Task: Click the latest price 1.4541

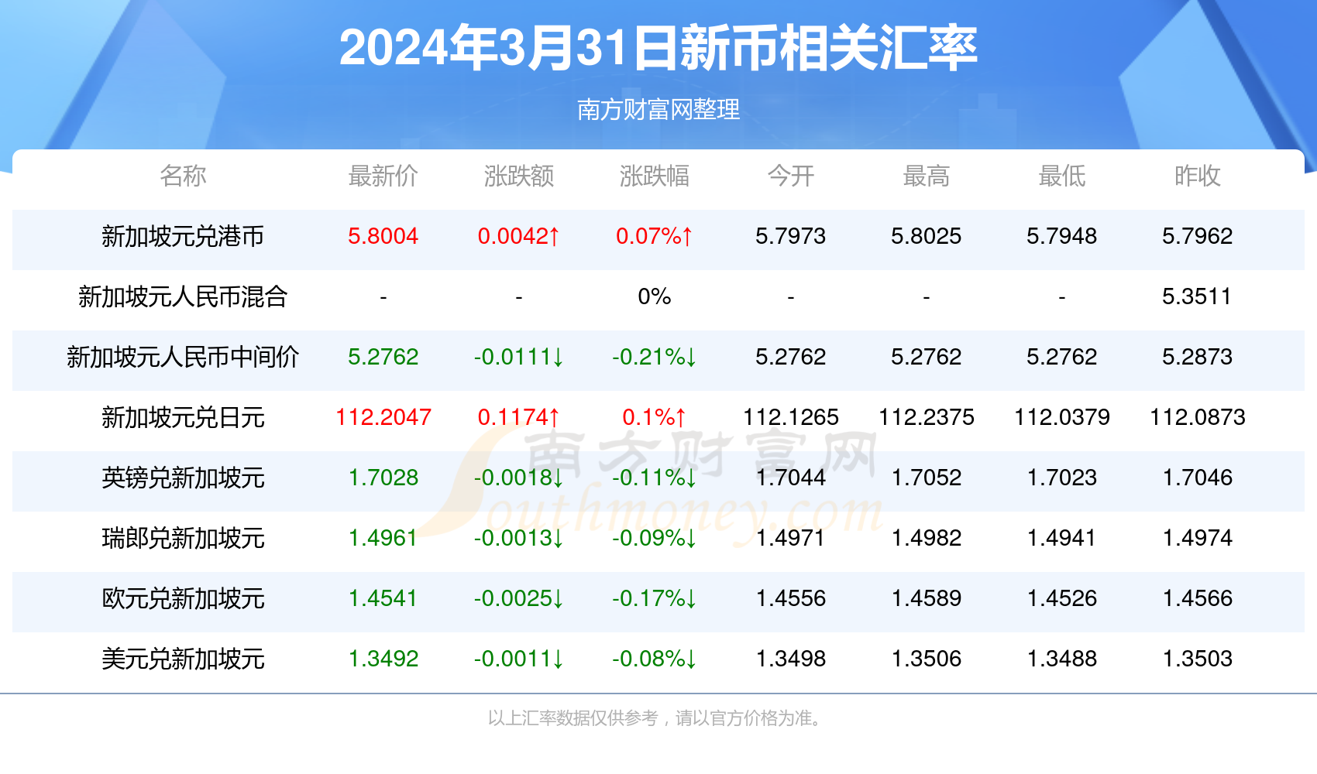Action: point(383,598)
